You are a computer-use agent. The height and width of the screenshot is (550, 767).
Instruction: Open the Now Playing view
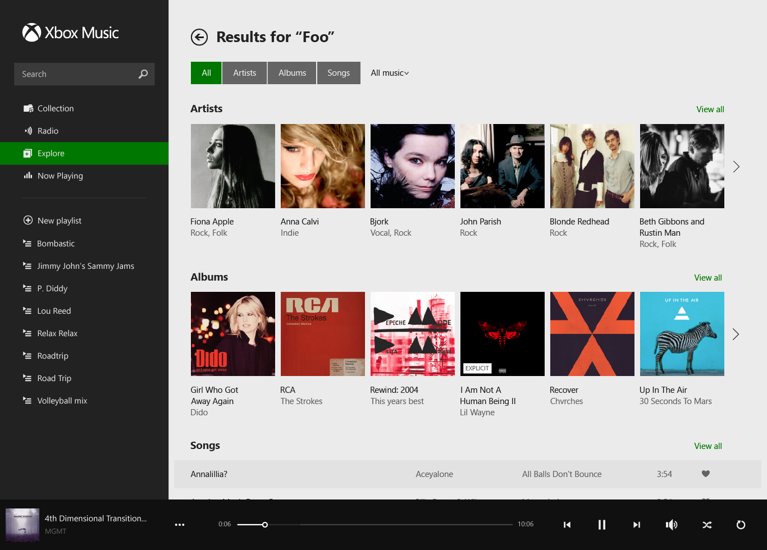pyautogui.click(x=84, y=176)
